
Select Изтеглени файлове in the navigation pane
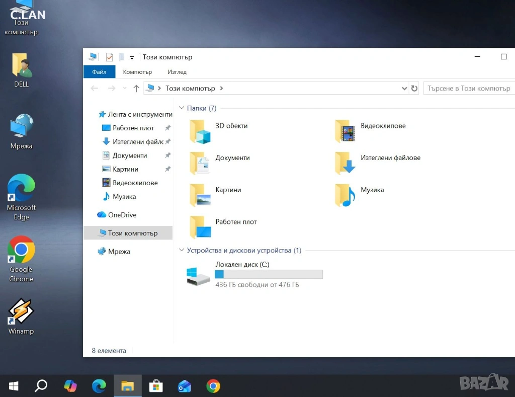(137, 142)
